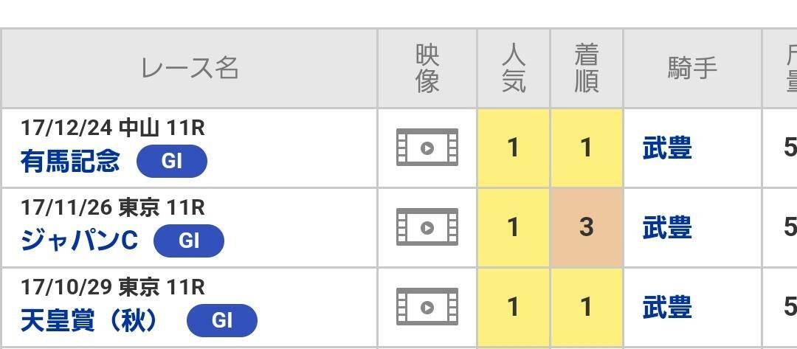This screenshot has height=349, width=797.
Task: Click the 17/12/24 中山 11R date text
Action: [112, 128]
